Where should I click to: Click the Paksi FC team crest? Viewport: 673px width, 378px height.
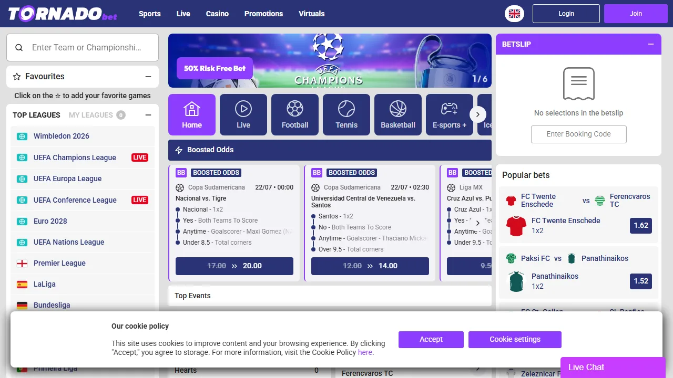(x=511, y=258)
